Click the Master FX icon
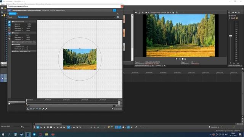244x137 pixels. [229, 18]
